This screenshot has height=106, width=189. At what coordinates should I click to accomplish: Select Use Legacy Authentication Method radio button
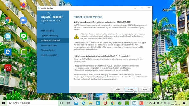(x=74, y=56)
